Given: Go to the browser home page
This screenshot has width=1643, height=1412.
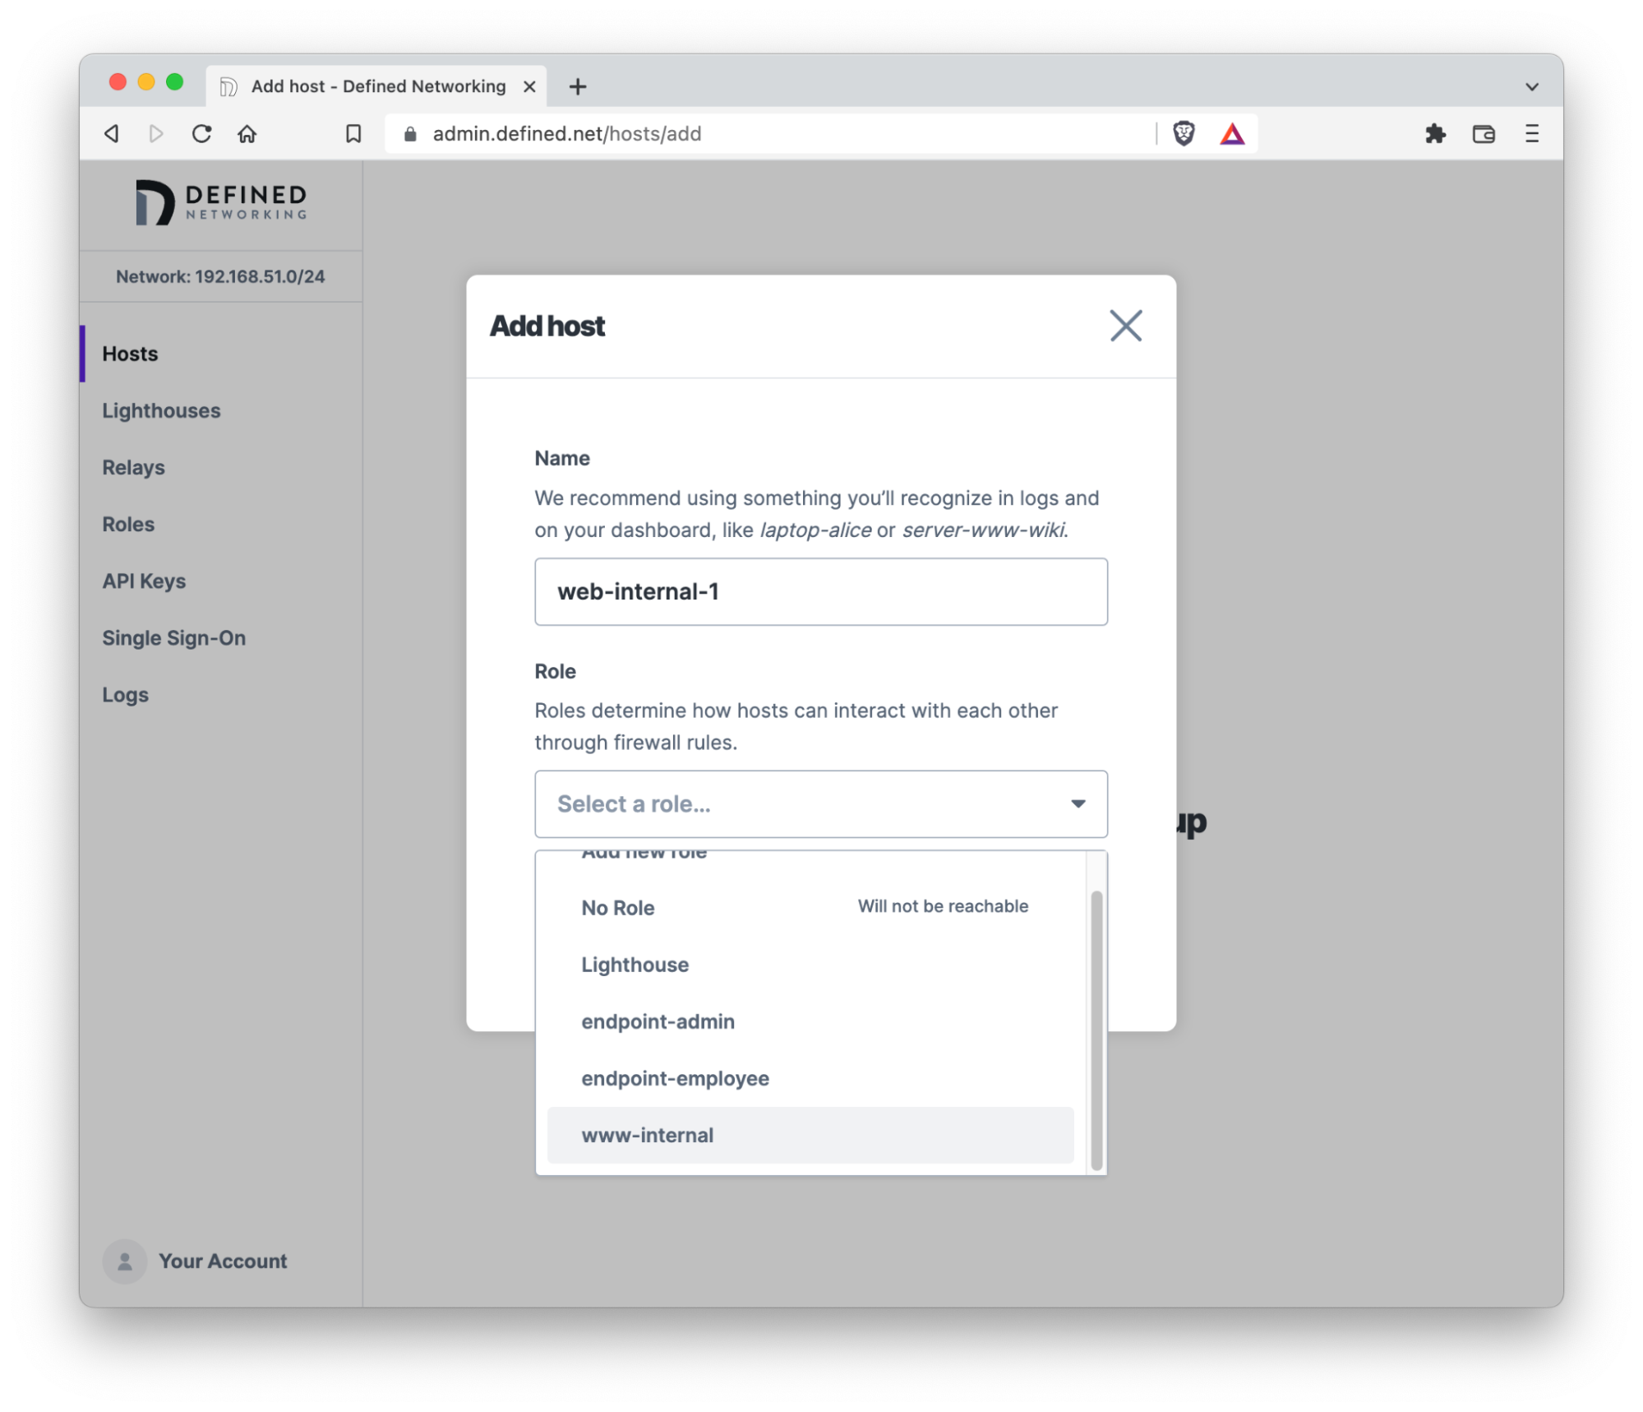Looking at the screenshot, I should coord(247,133).
